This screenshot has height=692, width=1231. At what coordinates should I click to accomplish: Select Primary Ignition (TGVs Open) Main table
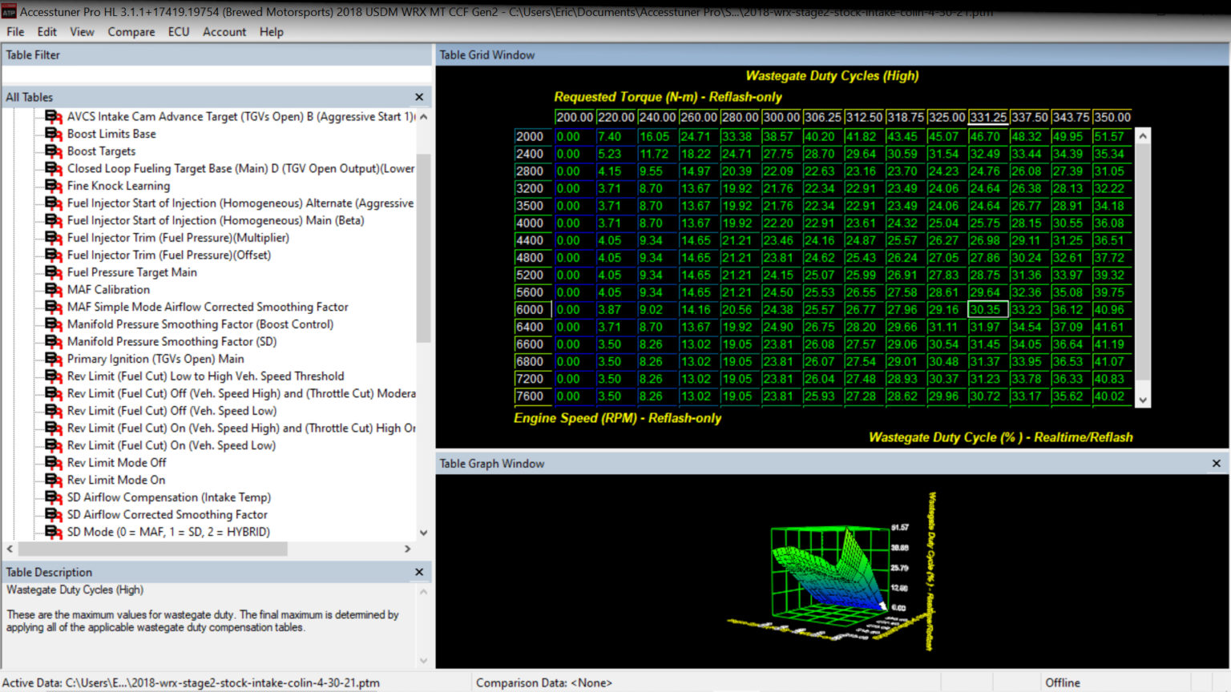155,359
